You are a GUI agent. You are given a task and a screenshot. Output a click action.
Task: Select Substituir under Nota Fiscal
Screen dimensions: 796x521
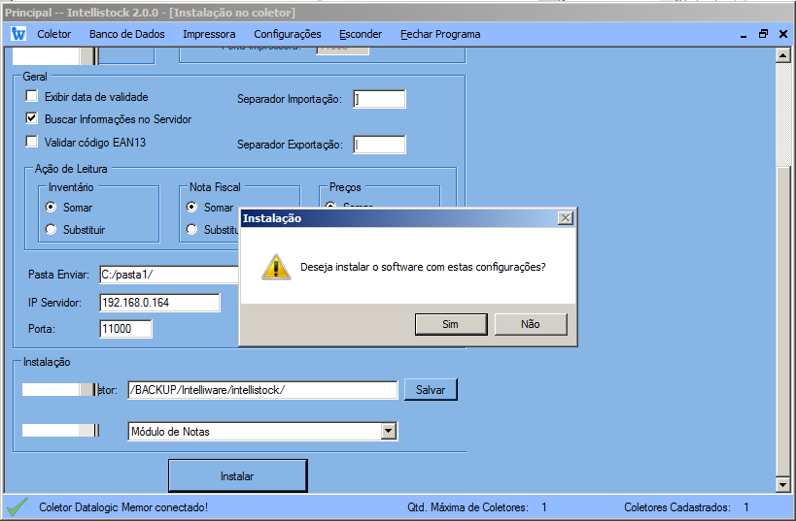[x=191, y=229]
